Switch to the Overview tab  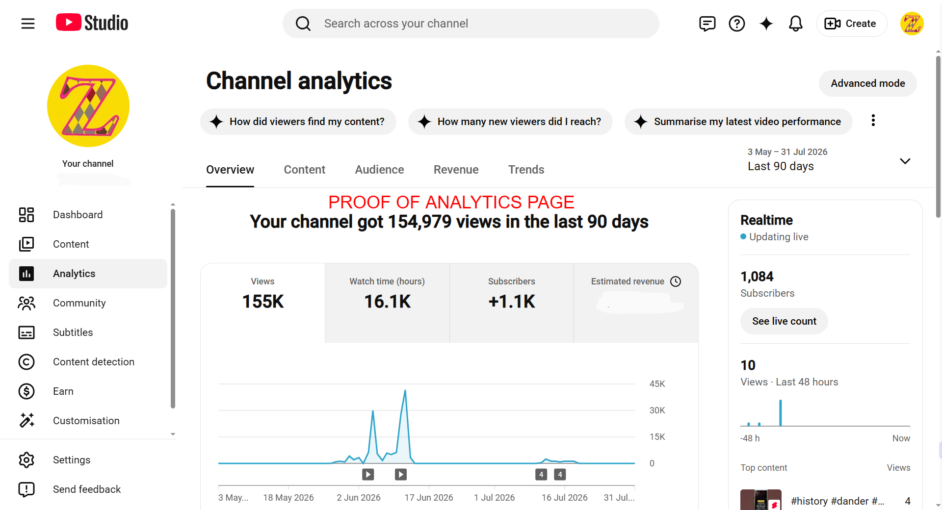230,170
